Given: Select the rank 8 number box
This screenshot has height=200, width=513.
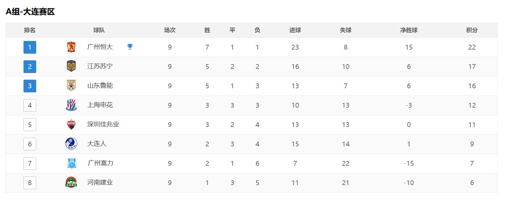Looking at the screenshot, I should (x=30, y=183).
